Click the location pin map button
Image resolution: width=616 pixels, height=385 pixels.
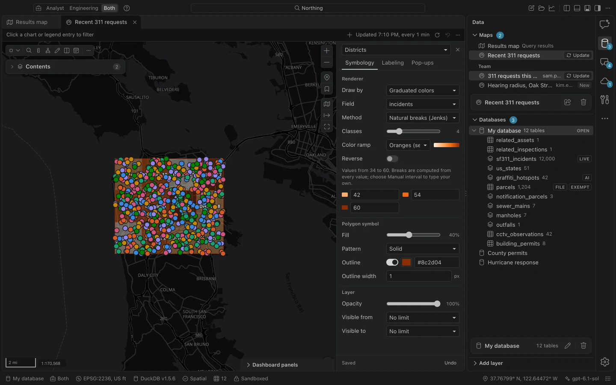point(327,77)
